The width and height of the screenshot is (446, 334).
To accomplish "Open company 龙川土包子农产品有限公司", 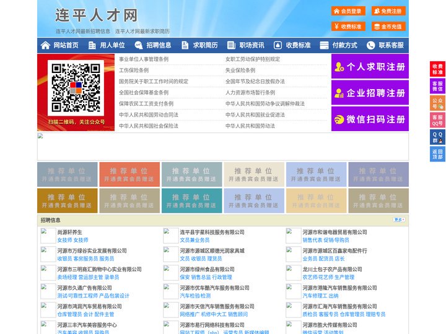I will tap(332, 269).
